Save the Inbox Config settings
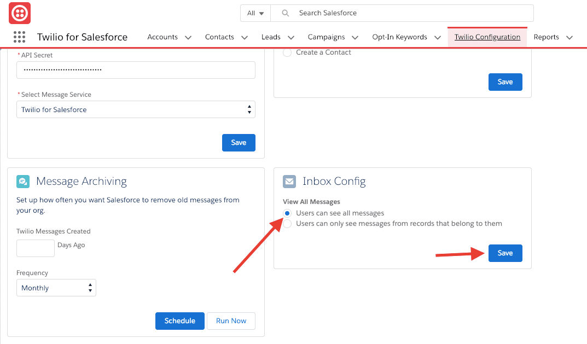Viewport: 587px width, 344px height. point(505,253)
